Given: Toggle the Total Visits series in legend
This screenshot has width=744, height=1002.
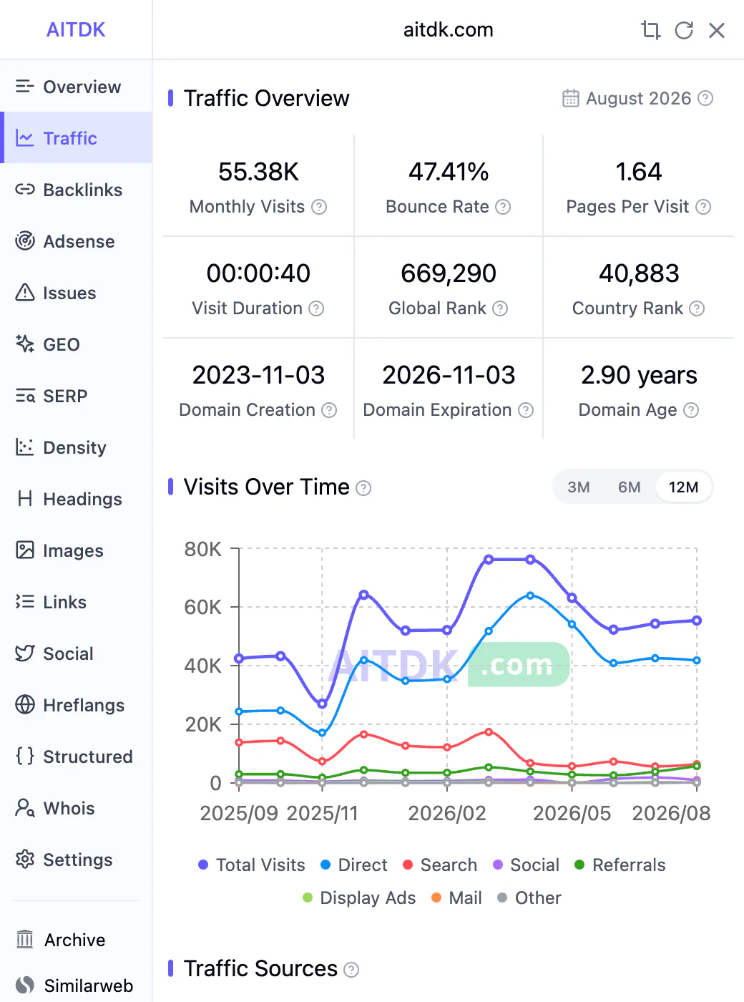Looking at the screenshot, I should click(x=252, y=865).
